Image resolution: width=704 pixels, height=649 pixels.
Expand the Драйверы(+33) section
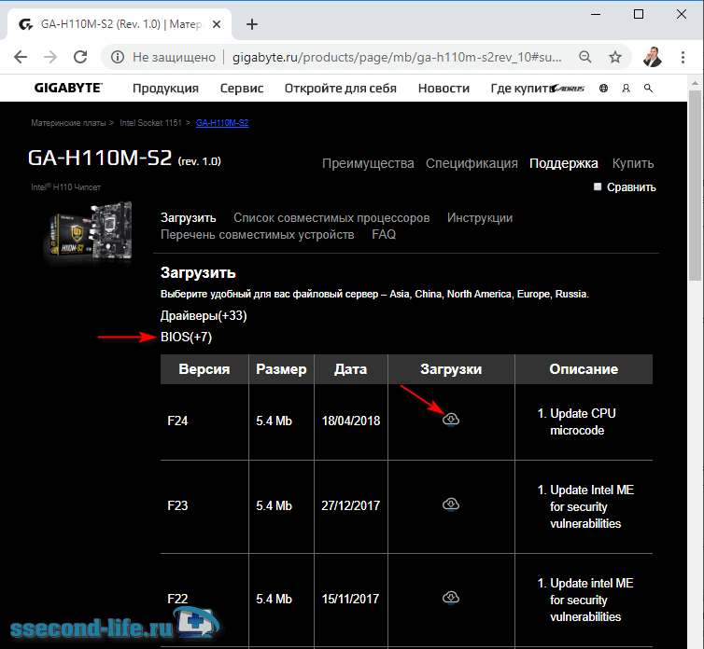point(204,316)
